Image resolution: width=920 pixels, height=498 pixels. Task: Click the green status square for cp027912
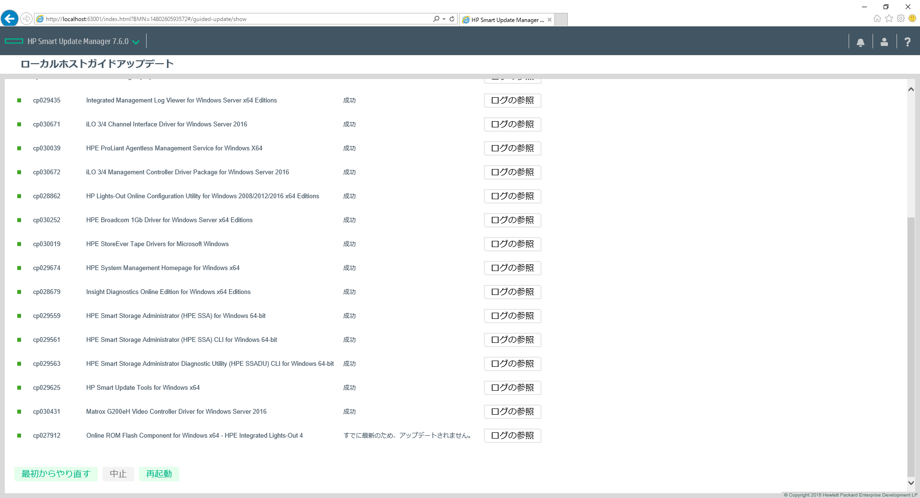(19, 436)
